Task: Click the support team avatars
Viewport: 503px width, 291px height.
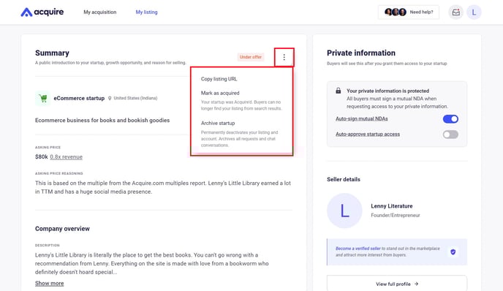Action: 396,12
